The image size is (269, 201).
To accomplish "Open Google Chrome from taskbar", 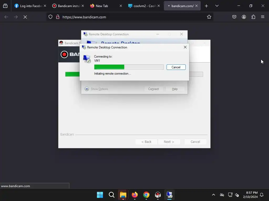I will [146, 195].
